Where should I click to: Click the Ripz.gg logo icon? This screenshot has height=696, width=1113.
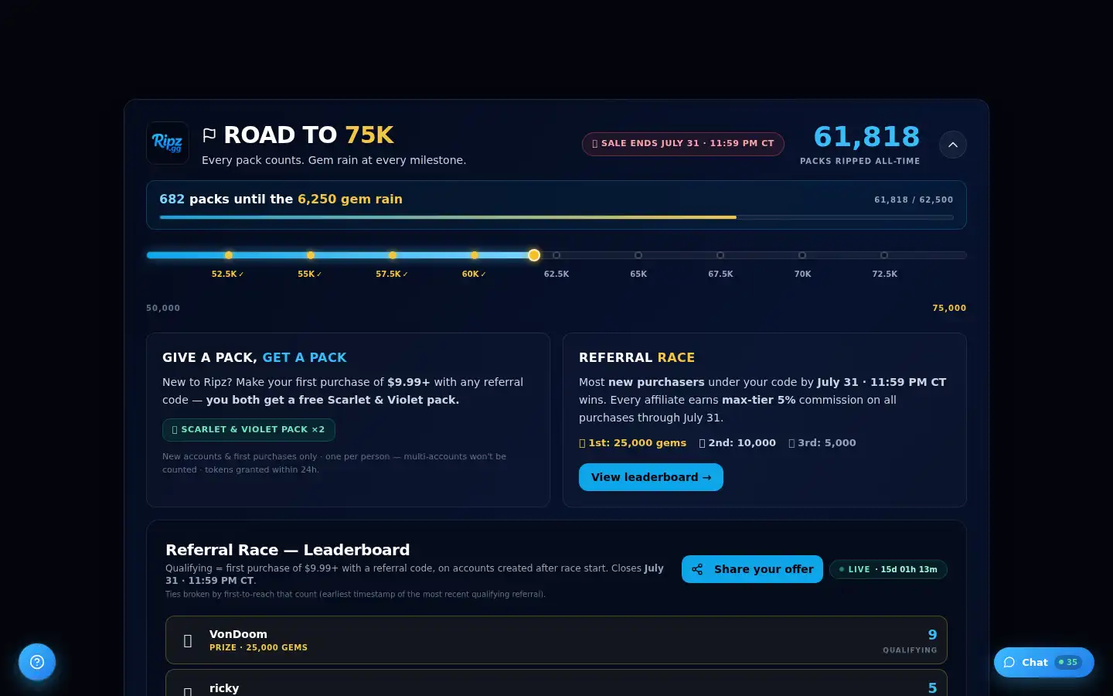tap(168, 143)
